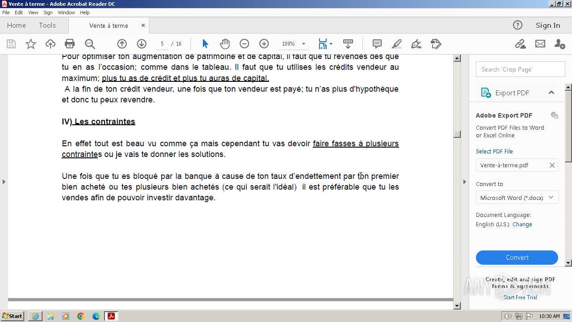The height and width of the screenshot is (322, 572).
Task: Open the Window menu
Action: [x=66, y=13]
